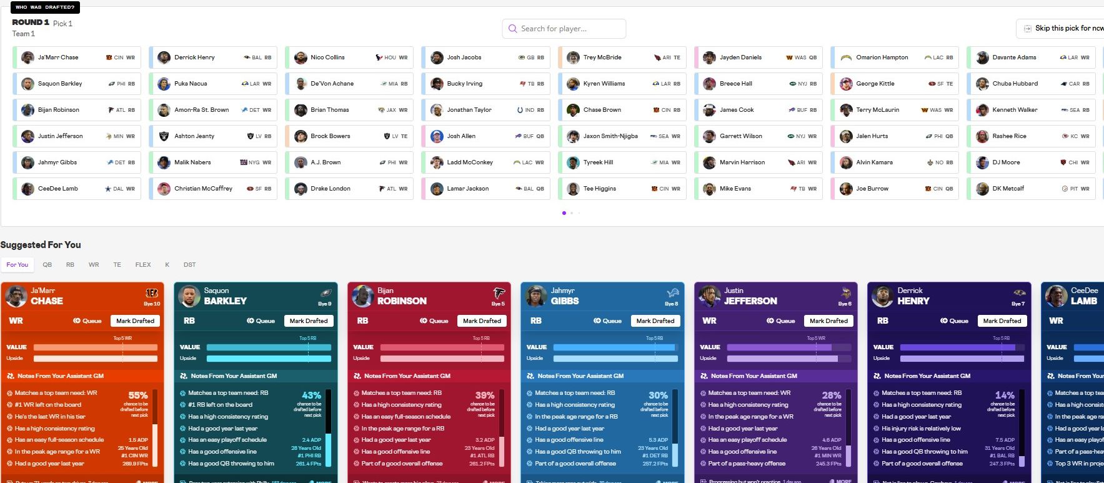Image resolution: width=1104 pixels, height=483 pixels.
Task: Click Cardinals logo beside Trey McBride
Action: tap(658, 57)
